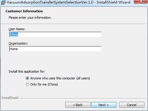This screenshot has height=111, width=148.
Task: Close the InstallShield Wizard window
Action: [x=141, y=2]
